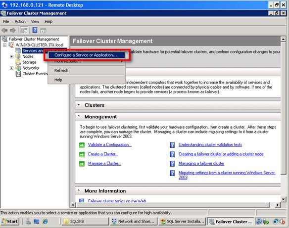Click the green arrow beside Validate a Configuration

[82, 145]
